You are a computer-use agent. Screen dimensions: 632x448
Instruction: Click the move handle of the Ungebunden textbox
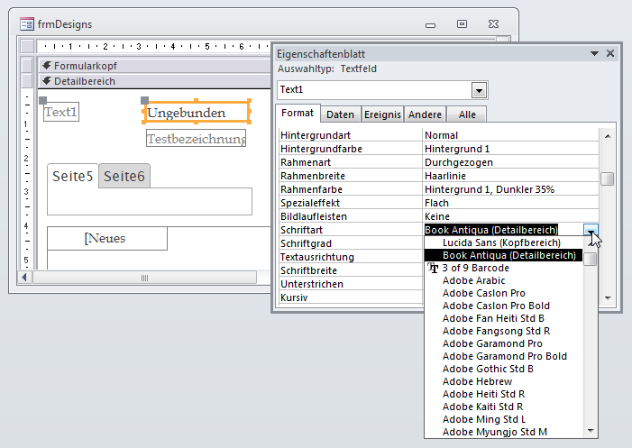pos(145,102)
